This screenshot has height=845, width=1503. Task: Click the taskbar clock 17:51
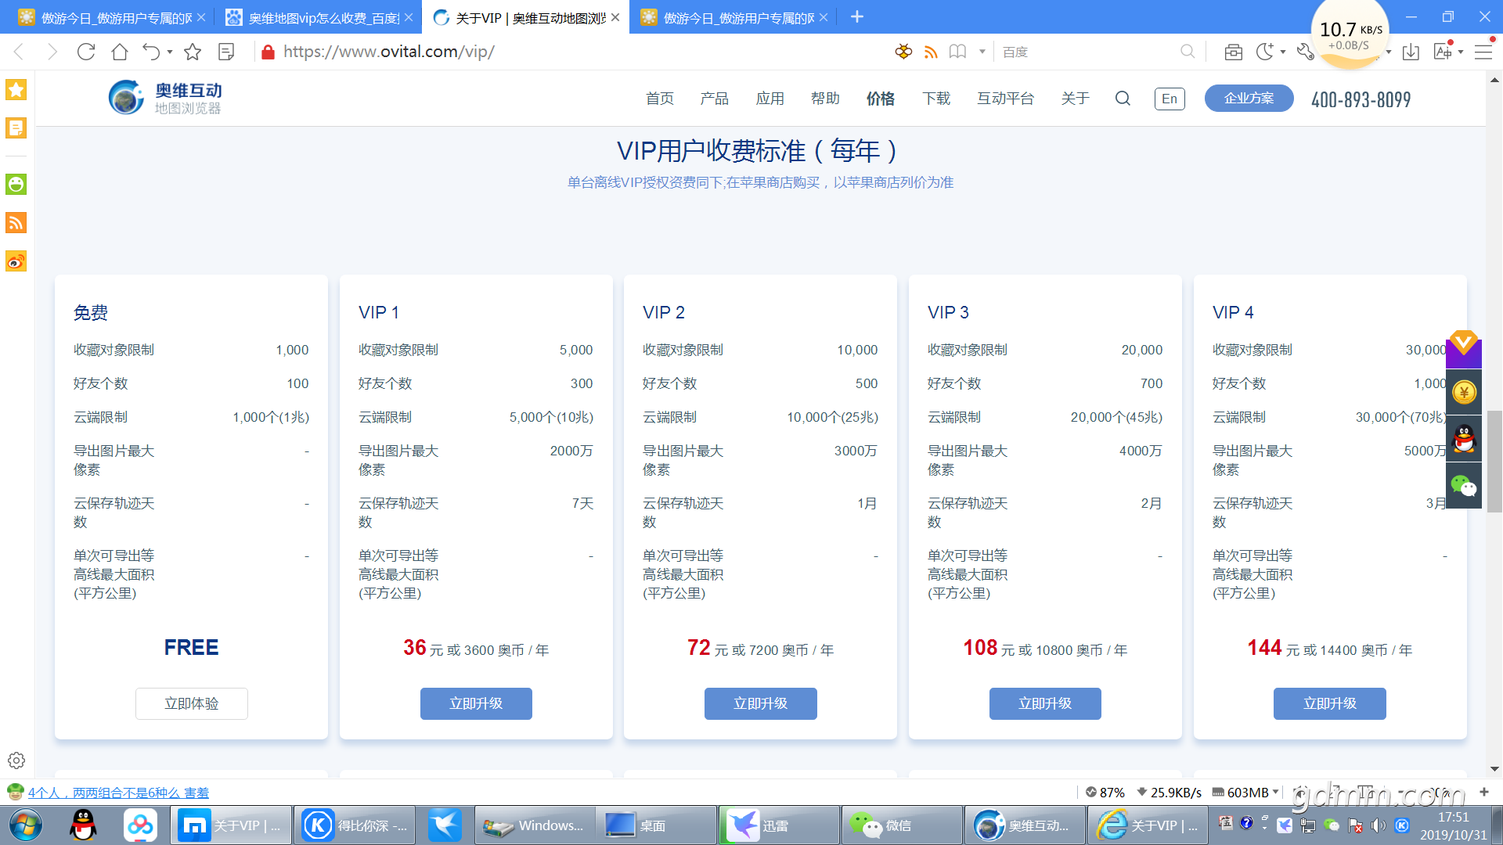[x=1453, y=817]
